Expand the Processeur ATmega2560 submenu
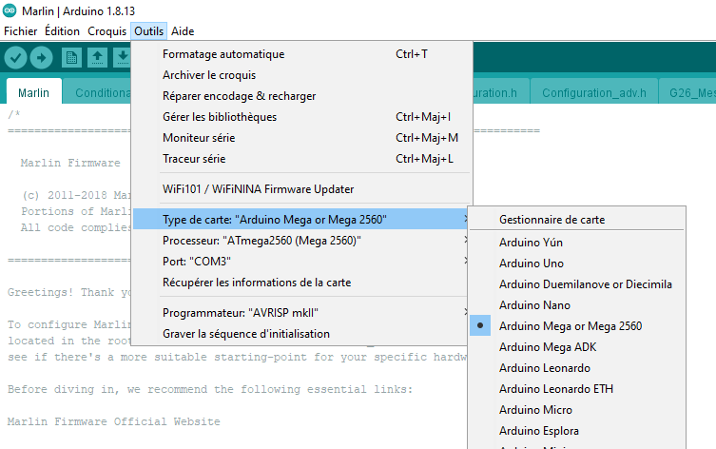 click(301, 241)
